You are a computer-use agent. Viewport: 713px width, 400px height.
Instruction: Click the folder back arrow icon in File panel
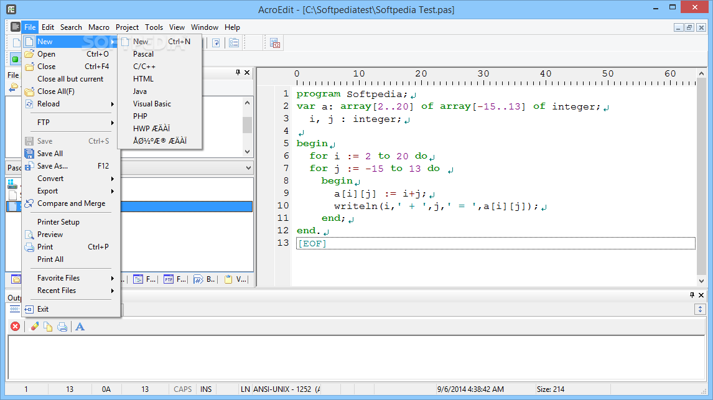click(14, 88)
